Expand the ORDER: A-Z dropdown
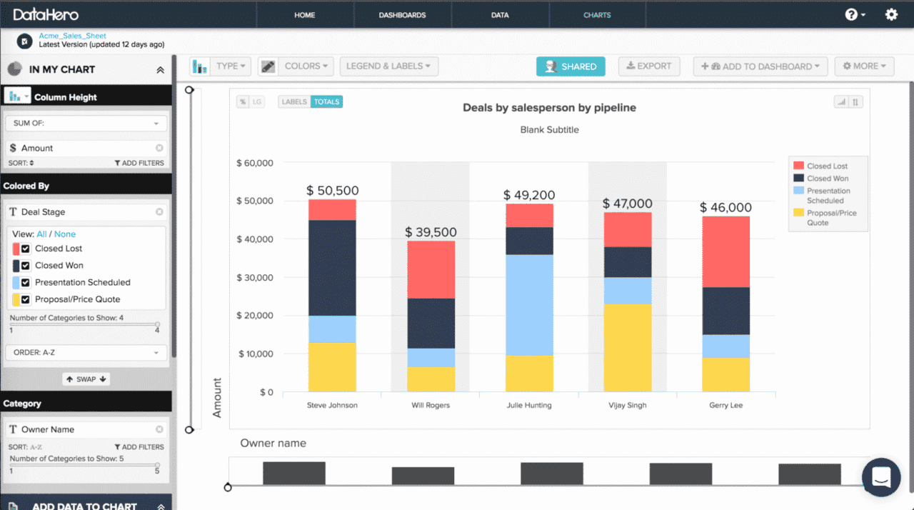Screen dimensions: 914x510 pos(86,353)
